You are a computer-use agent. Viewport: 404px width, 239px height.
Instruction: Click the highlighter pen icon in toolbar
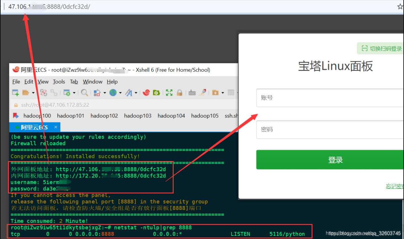pyautogui.click(x=202, y=92)
